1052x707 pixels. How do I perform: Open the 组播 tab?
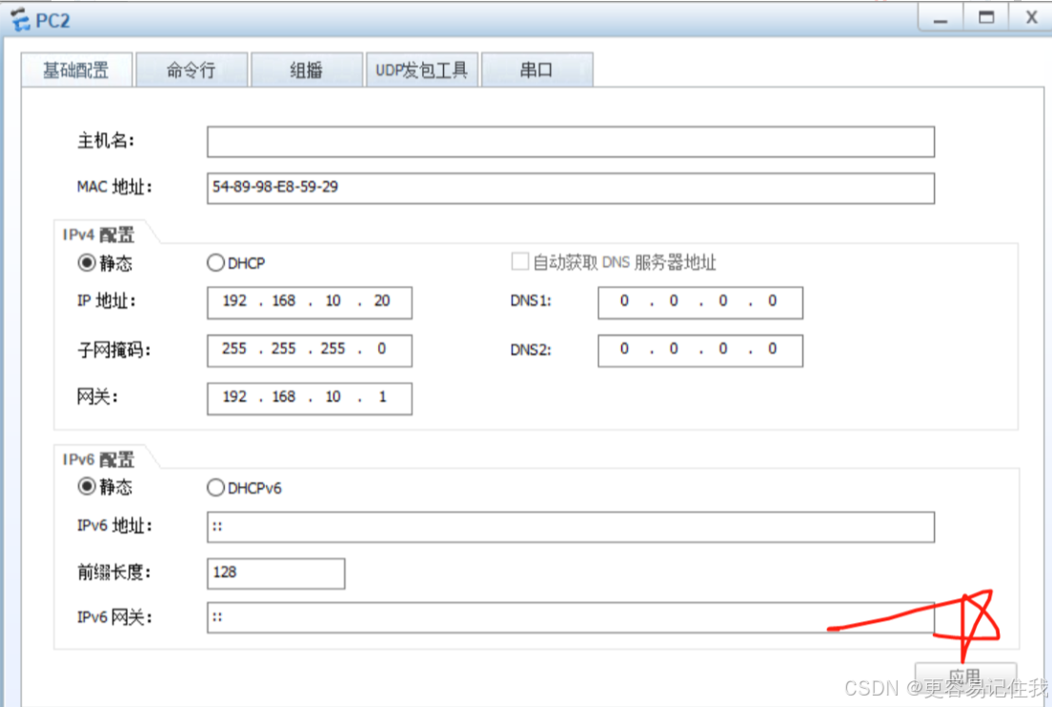(x=307, y=70)
